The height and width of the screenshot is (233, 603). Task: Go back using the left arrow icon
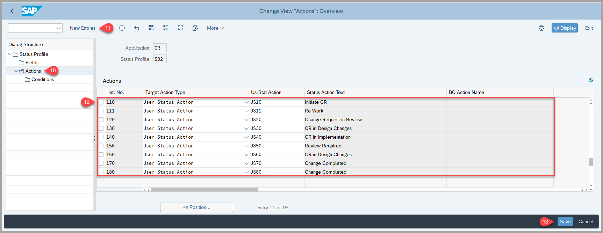(12, 11)
